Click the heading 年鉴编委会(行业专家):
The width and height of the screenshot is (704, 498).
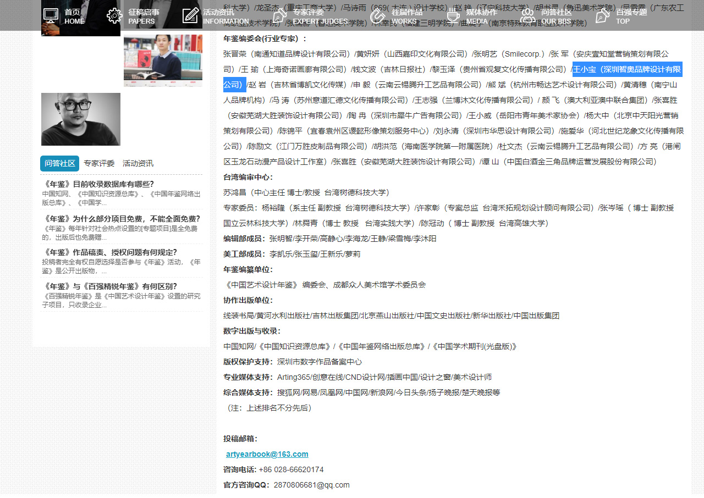coord(265,38)
